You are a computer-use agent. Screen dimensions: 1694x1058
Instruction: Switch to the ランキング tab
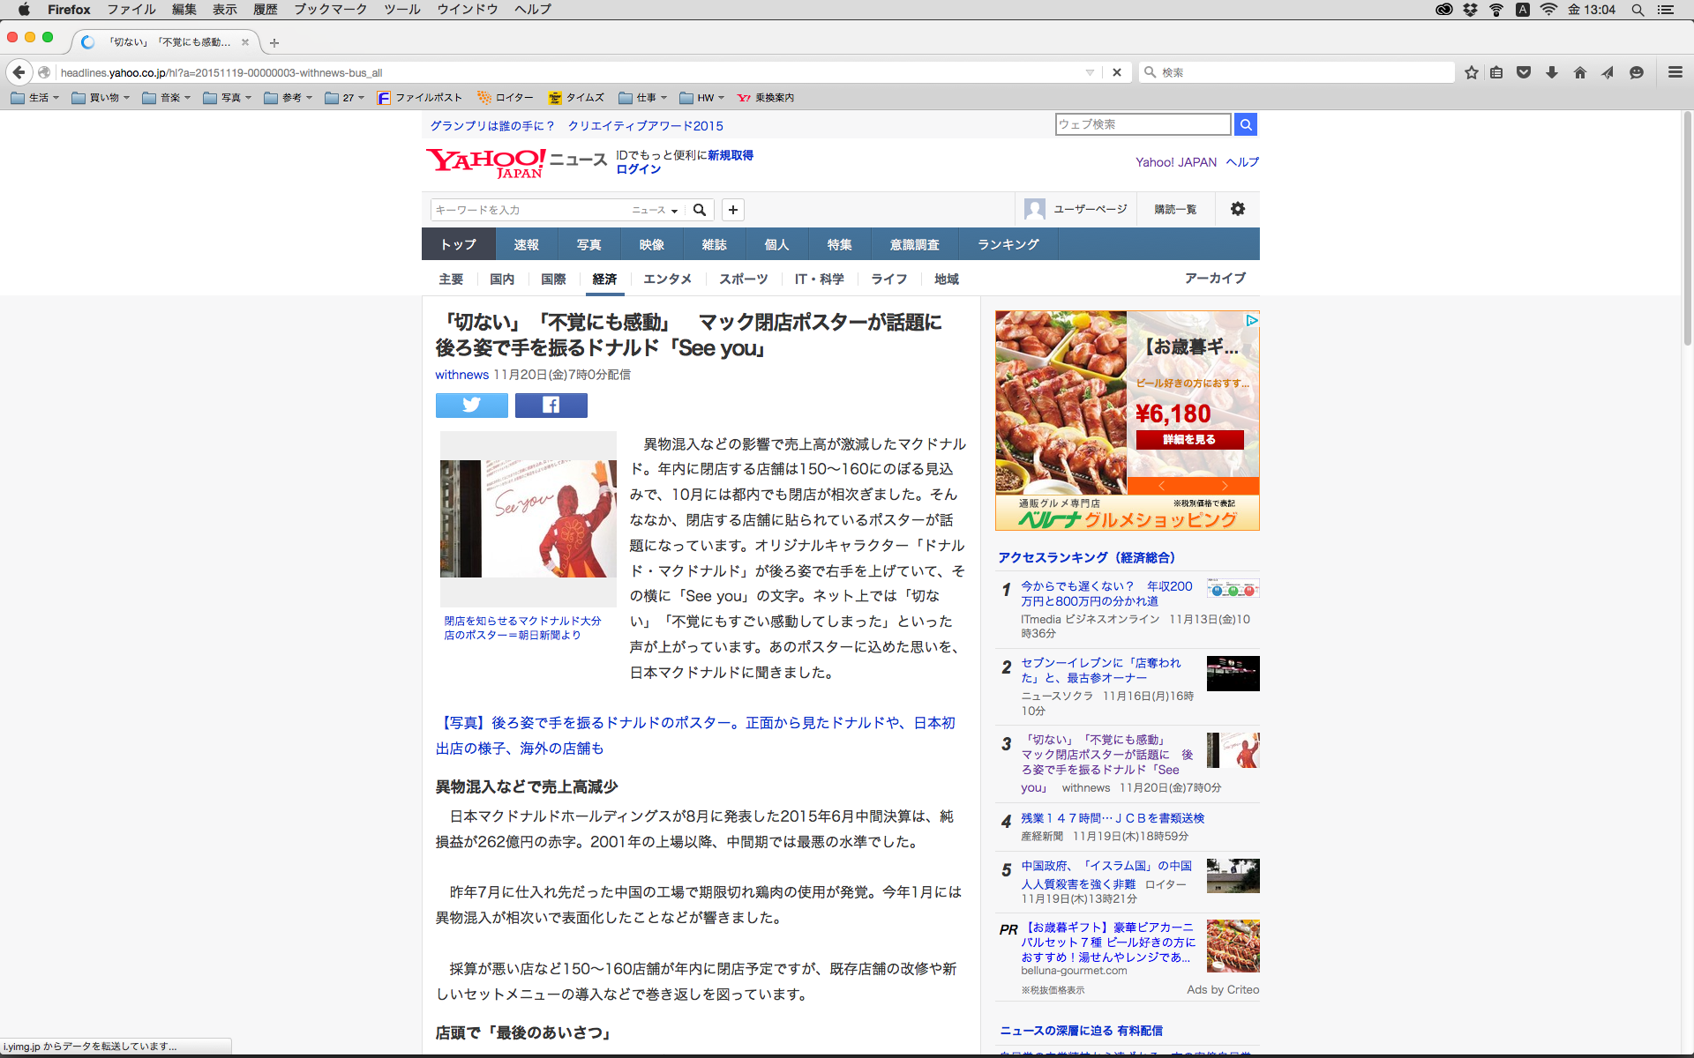tap(1008, 244)
